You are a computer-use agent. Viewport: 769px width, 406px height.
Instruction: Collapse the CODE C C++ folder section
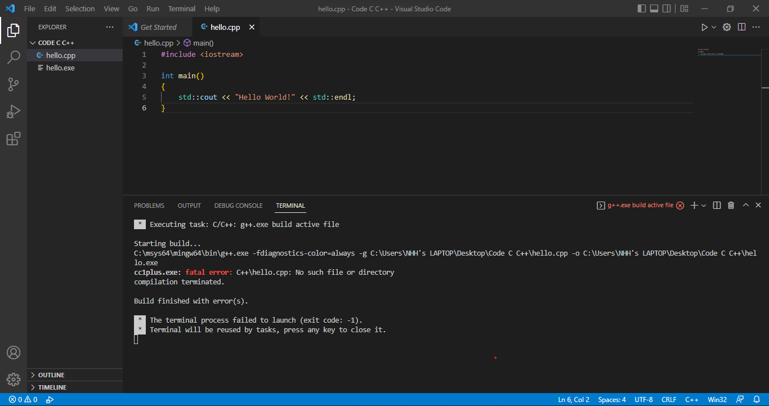[75, 43]
